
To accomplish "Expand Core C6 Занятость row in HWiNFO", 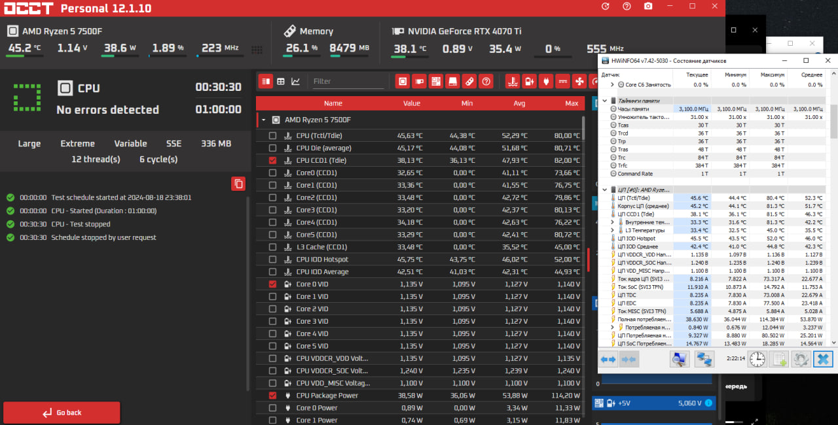I will point(613,84).
